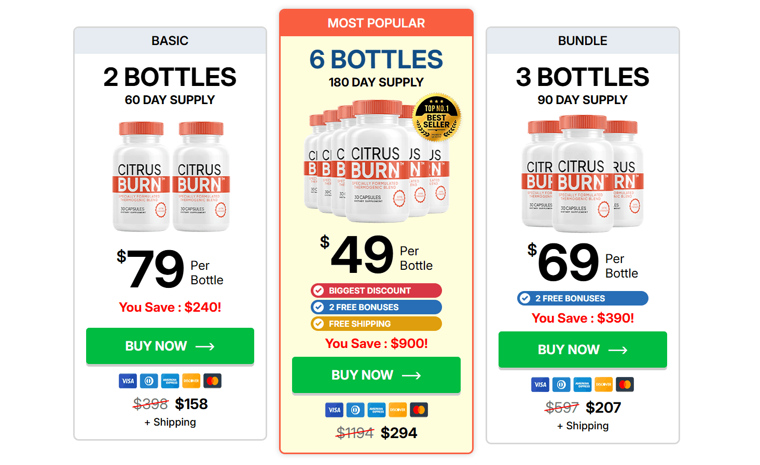
Task: Select the Diners Club icon under Basic pricing
Action: pyautogui.click(x=148, y=381)
